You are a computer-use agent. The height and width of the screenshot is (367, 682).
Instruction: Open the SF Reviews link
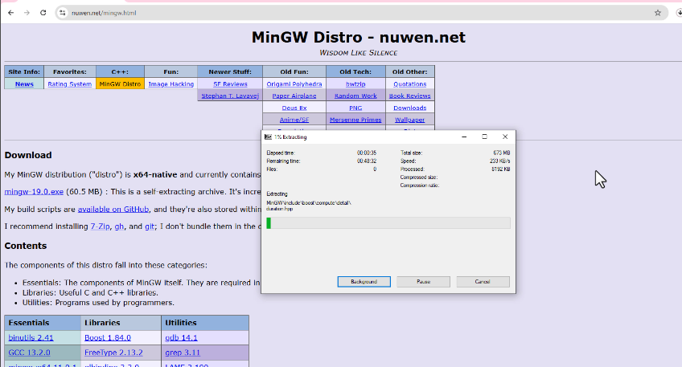coord(230,84)
